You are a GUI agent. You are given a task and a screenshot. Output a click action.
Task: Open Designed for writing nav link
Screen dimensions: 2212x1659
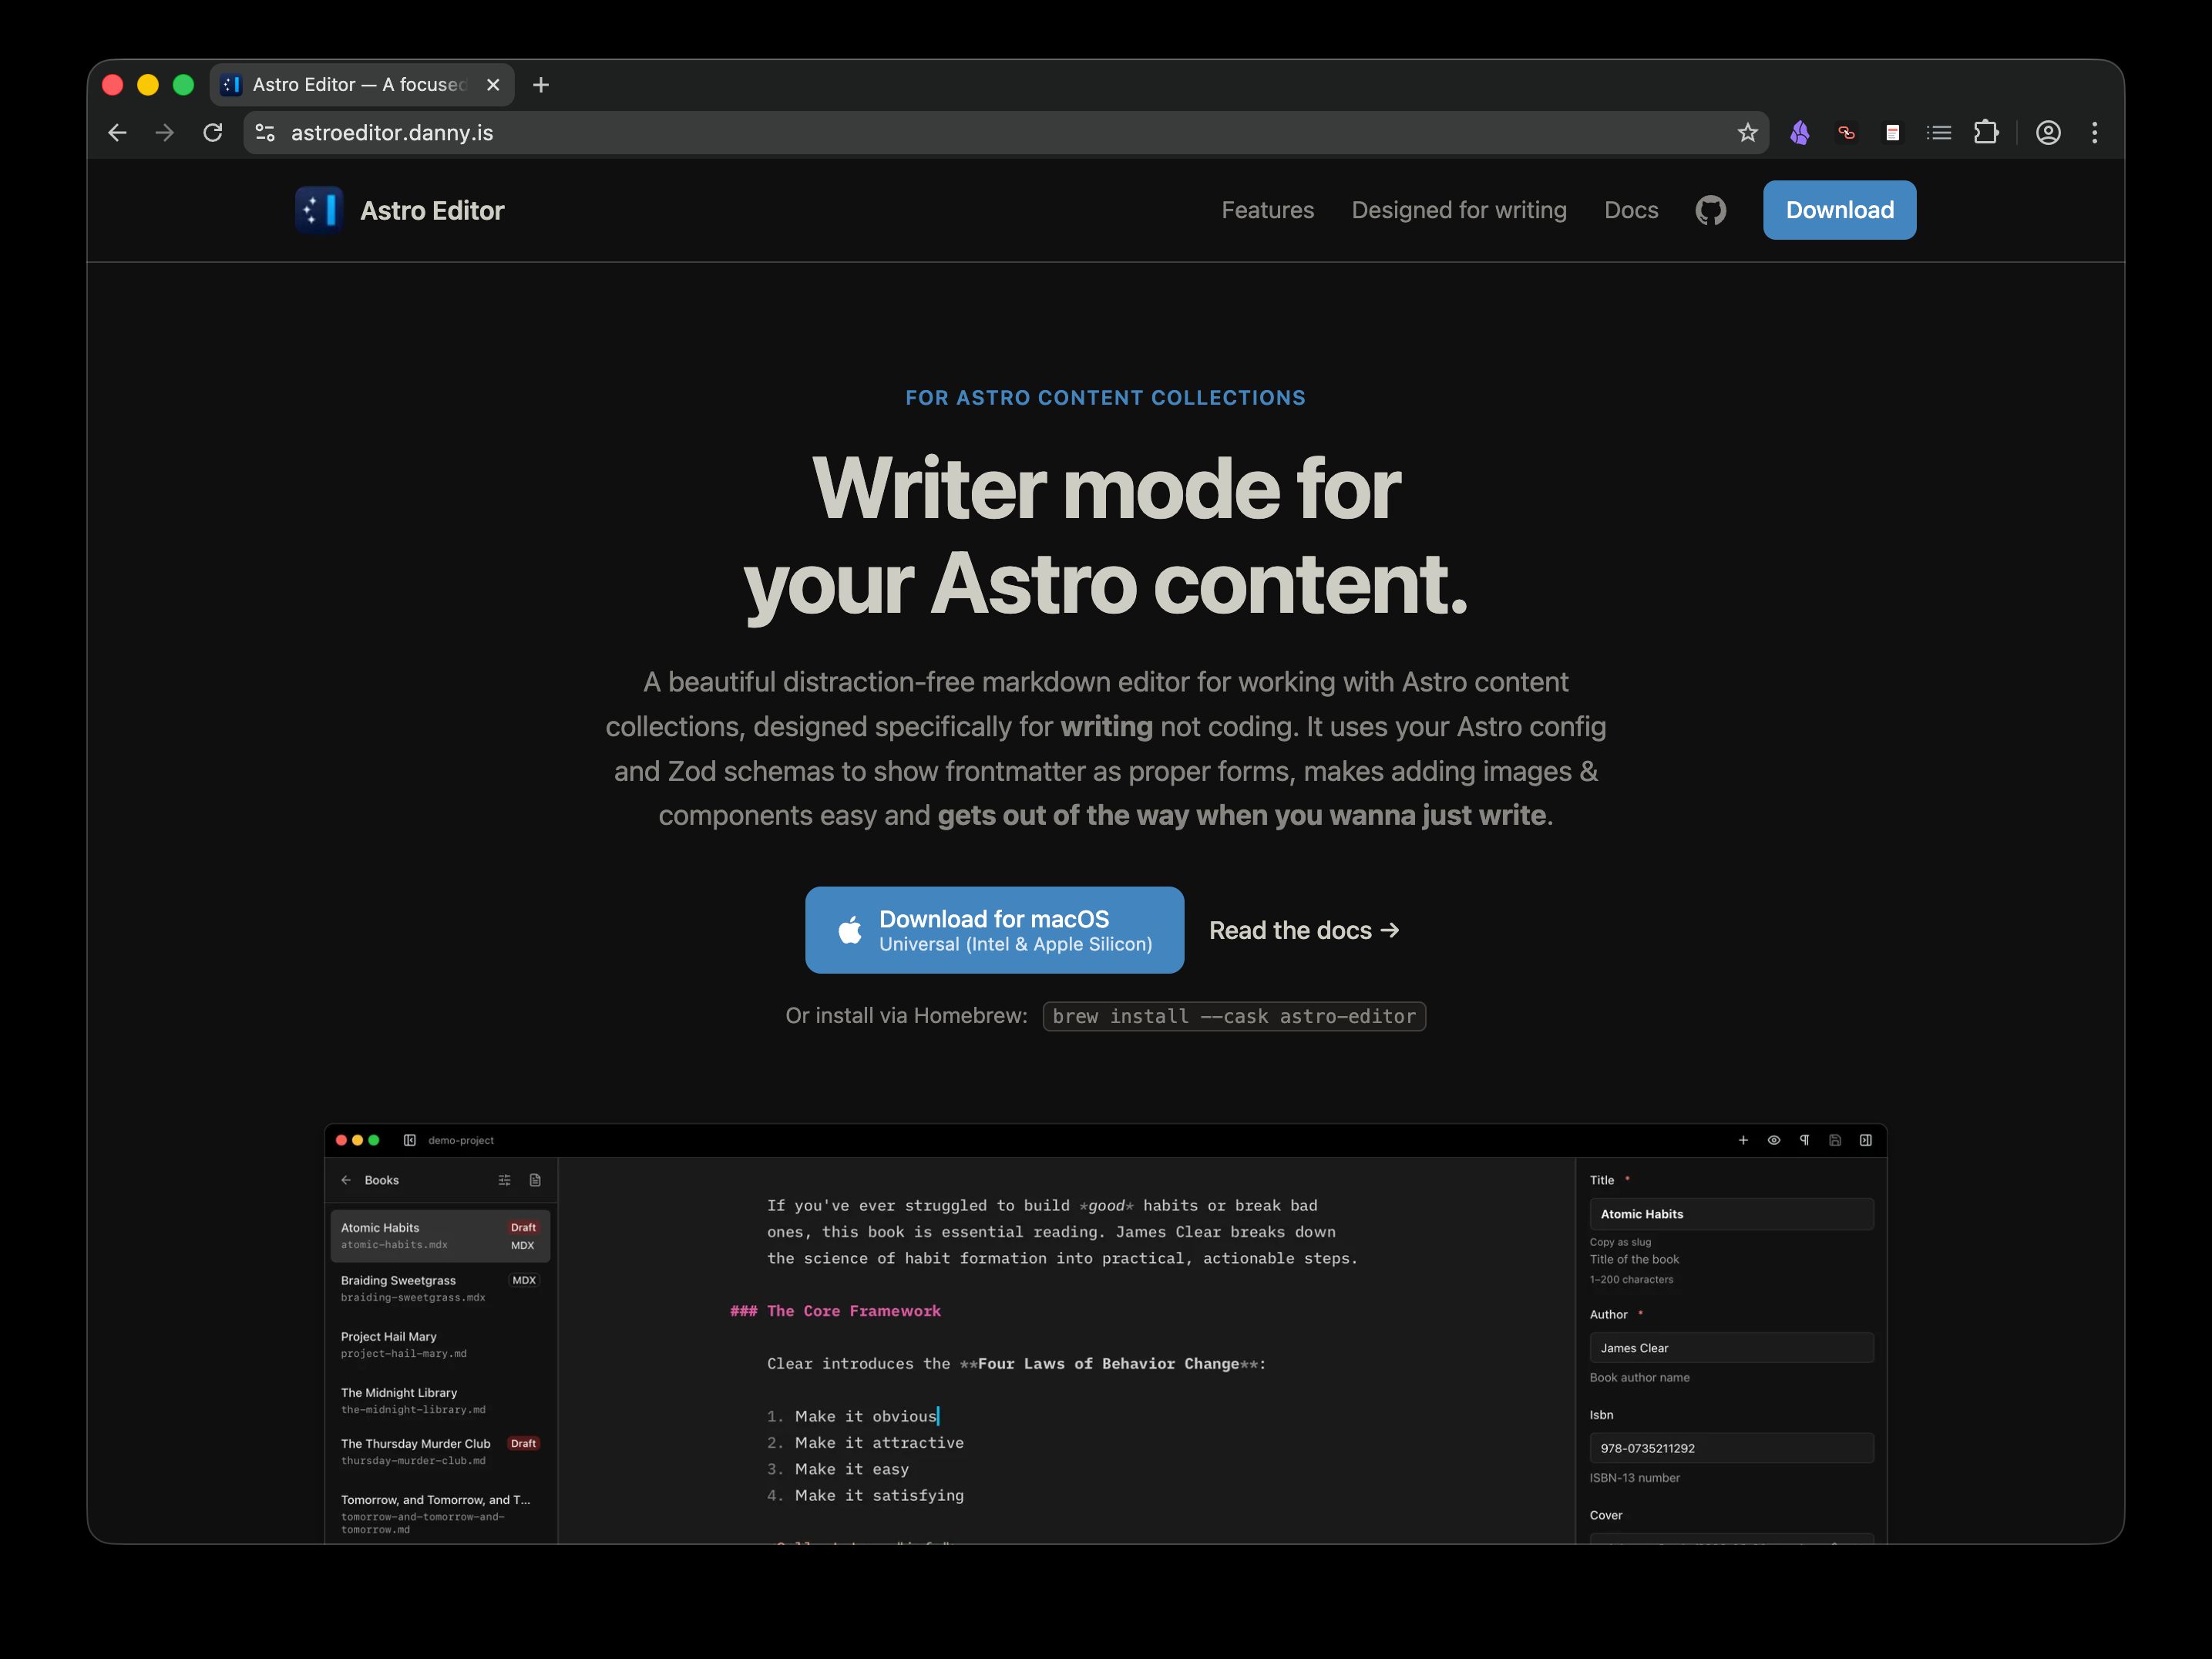[1459, 210]
